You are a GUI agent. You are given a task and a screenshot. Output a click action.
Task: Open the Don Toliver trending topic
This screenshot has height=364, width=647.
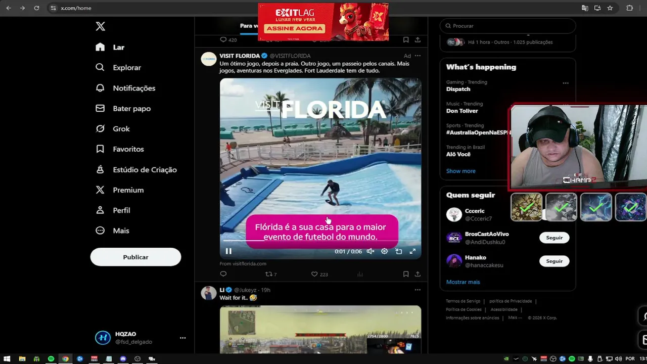pyautogui.click(x=462, y=111)
